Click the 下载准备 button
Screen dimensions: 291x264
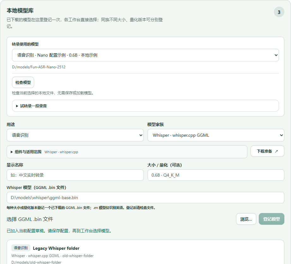[x=267, y=151]
